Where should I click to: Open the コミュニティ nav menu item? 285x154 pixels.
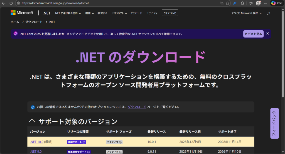click(152, 13)
